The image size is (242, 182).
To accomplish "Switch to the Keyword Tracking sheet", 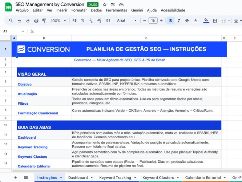I will (115, 177).
